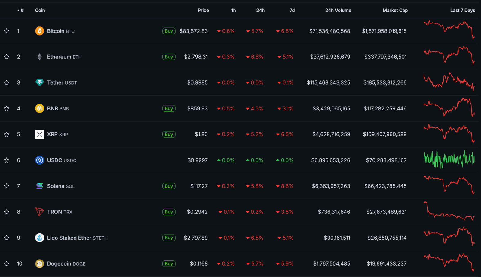Toggle the favorite star for Solana
This screenshot has width=481, height=277.
pos(7,186)
